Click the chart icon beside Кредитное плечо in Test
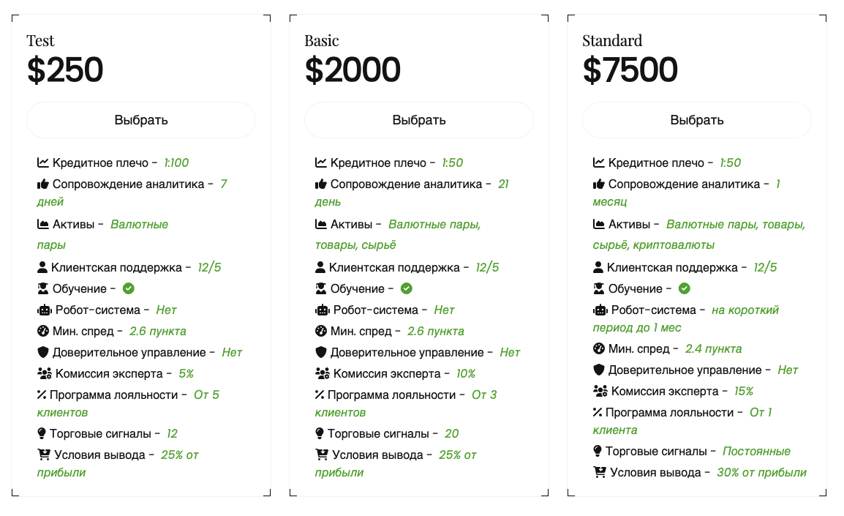The image size is (844, 516). pos(43,162)
